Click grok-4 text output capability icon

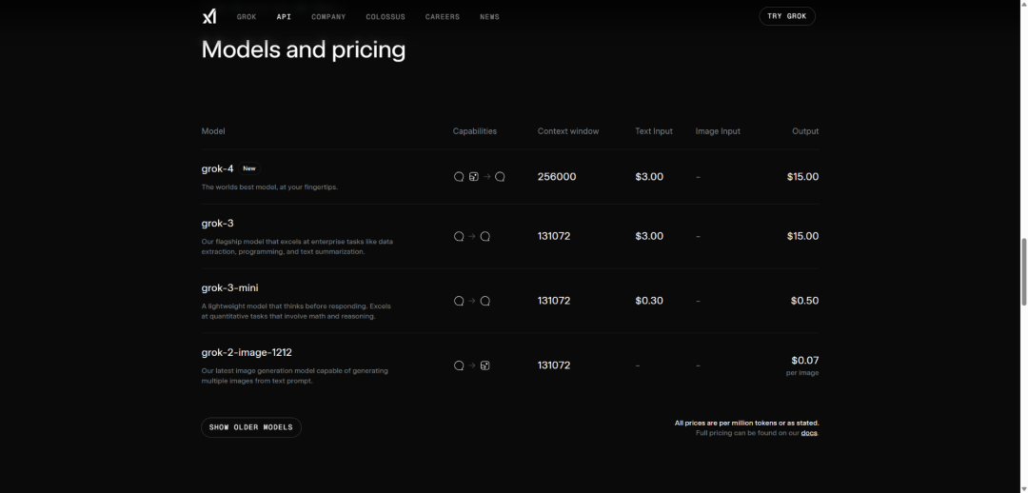click(500, 176)
